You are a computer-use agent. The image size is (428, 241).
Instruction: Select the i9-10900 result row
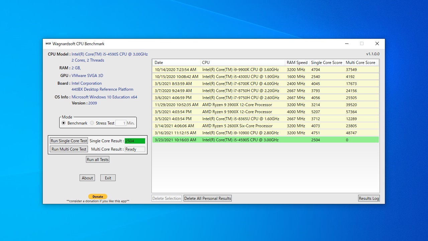(265, 133)
